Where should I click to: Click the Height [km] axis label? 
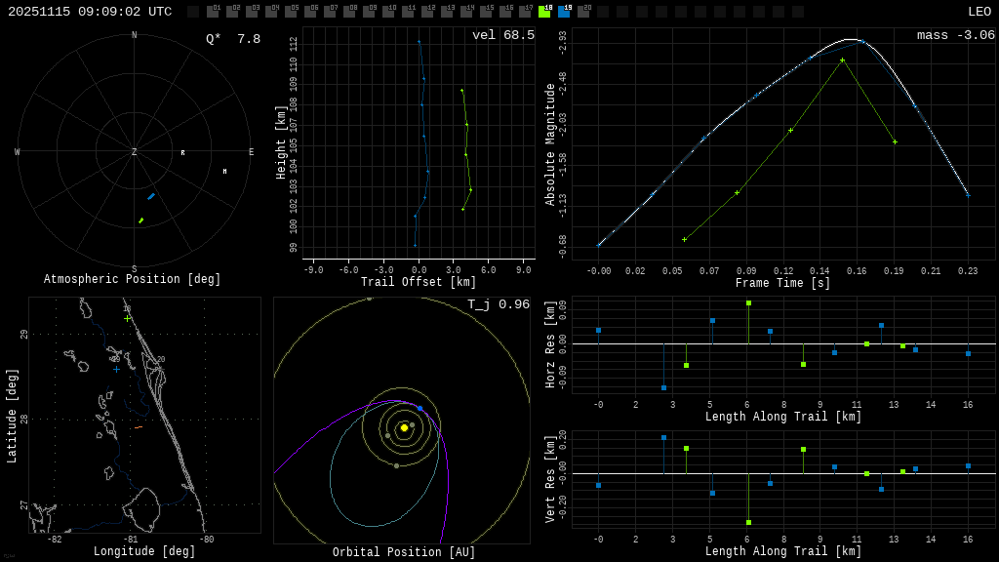(281, 142)
